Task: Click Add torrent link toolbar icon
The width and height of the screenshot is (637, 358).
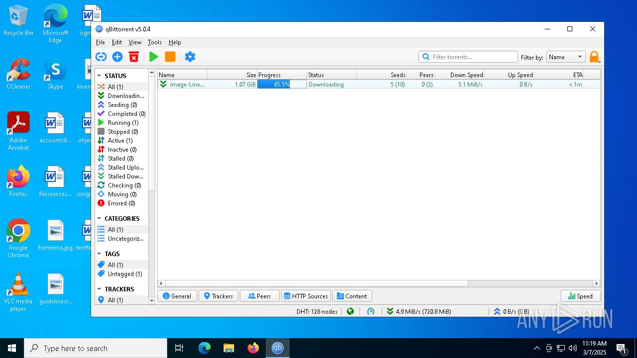Action: (101, 57)
